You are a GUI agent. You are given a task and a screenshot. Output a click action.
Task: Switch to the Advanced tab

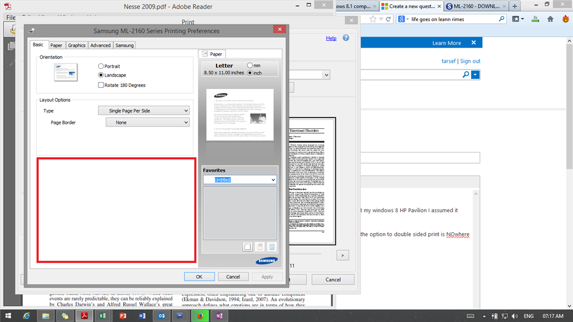(x=101, y=45)
